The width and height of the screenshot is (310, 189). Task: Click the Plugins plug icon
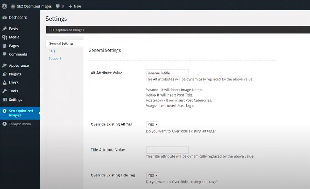coord(4,74)
